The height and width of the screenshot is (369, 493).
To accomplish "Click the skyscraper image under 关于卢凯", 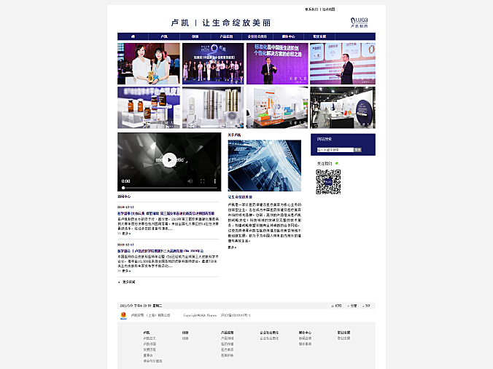I will click(265, 165).
